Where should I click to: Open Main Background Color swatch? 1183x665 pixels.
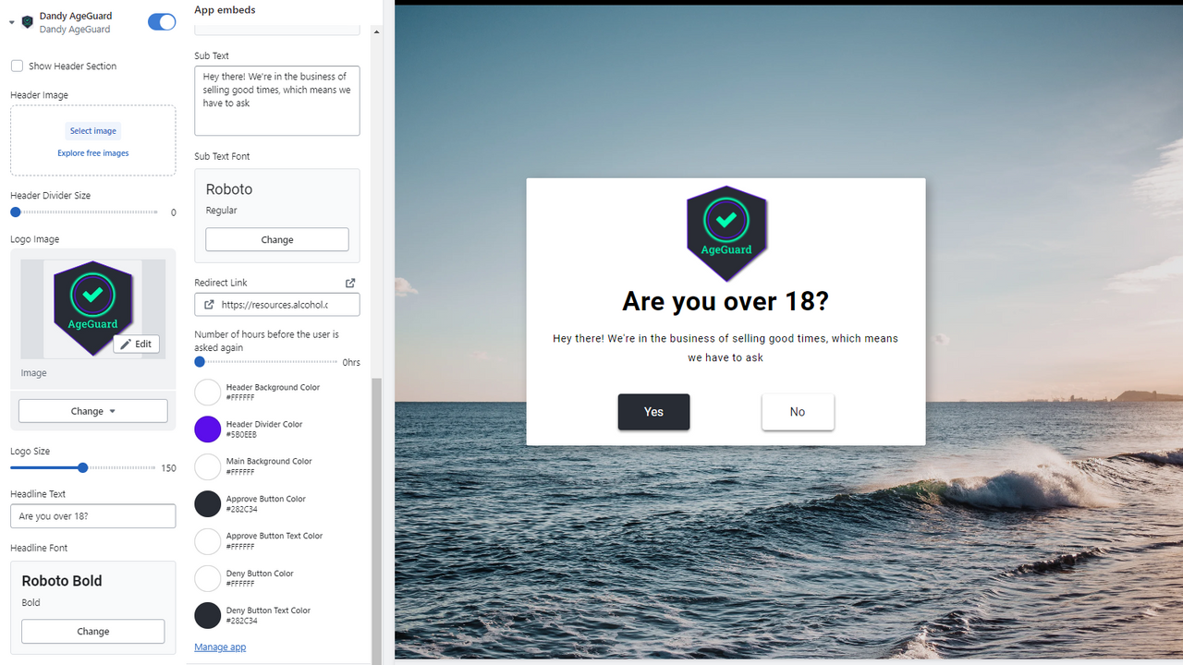pyautogui.click(x=208, y=466)
